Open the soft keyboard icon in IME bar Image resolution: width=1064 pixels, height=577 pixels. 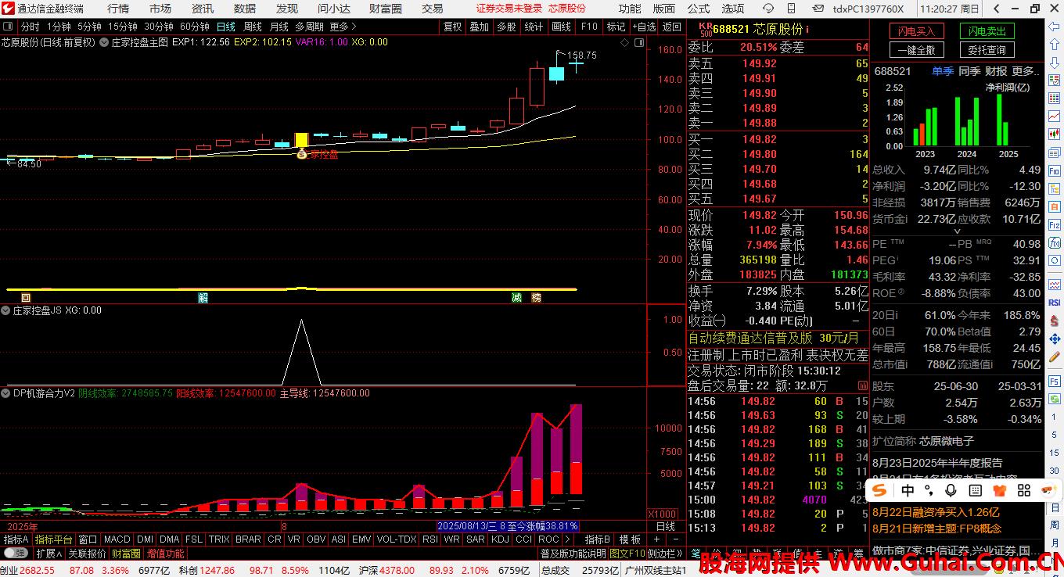[975, 490]
